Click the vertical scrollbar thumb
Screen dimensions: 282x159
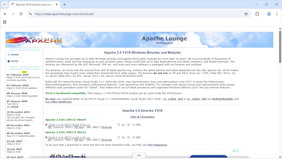coord(280,47)
